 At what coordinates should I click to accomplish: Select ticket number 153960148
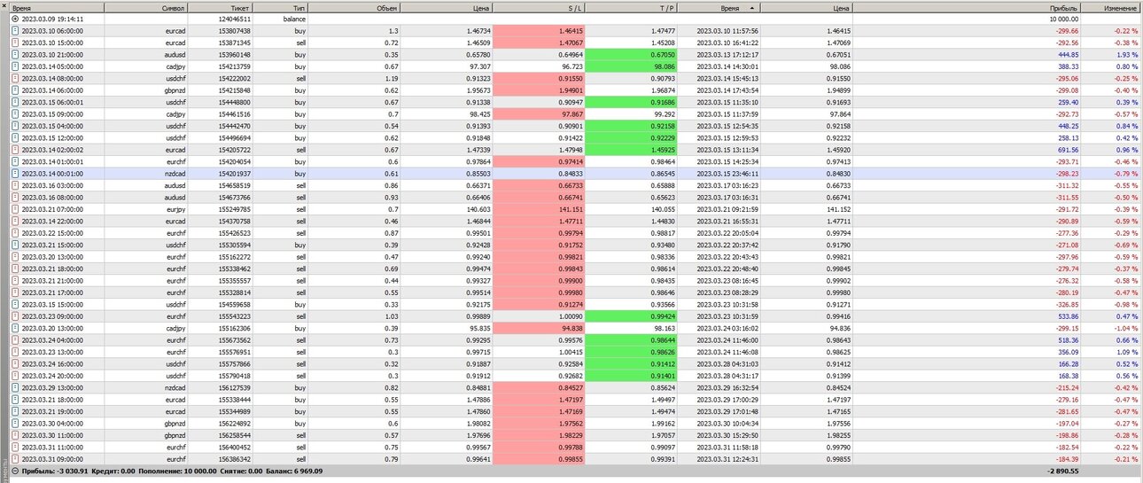click(x=235, y=54)
